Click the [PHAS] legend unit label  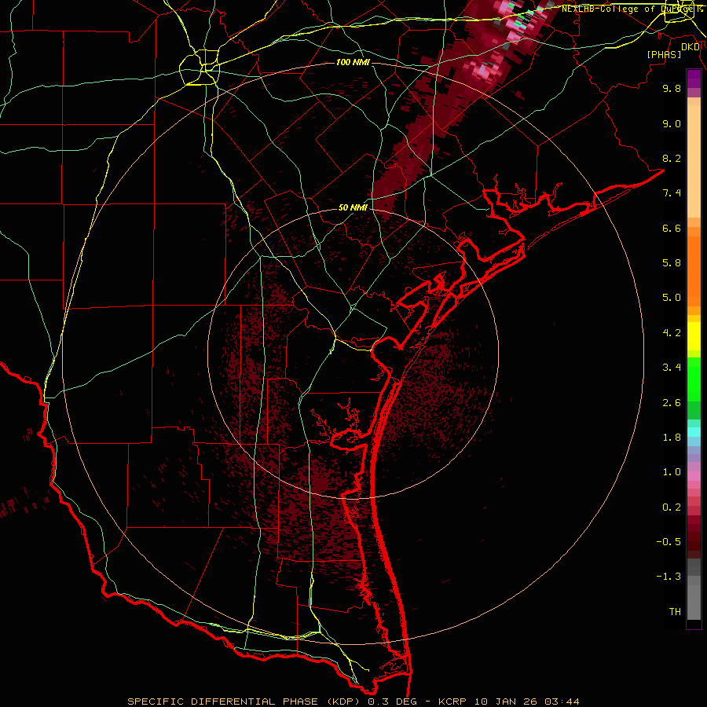[x=664, y=54]
